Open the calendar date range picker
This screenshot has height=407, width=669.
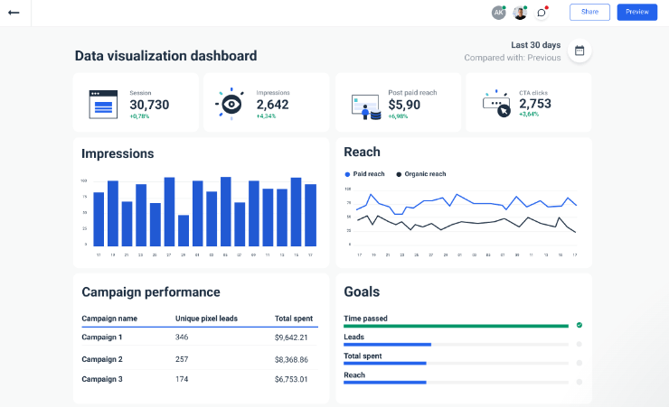click(579, 51)
